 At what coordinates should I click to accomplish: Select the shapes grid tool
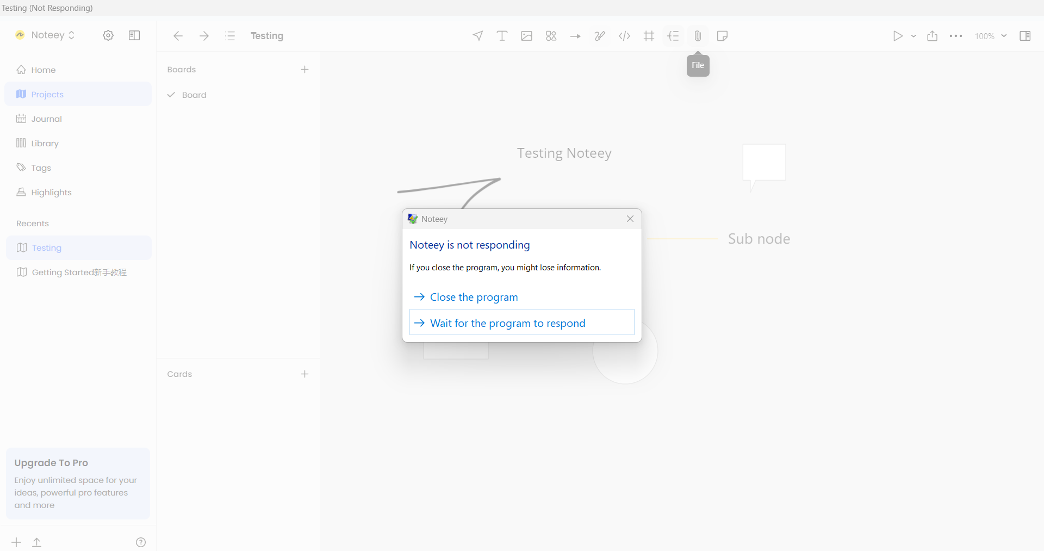(x=551, y=36)
